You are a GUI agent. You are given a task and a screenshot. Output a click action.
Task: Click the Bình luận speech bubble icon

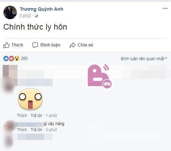click(35, 45)
